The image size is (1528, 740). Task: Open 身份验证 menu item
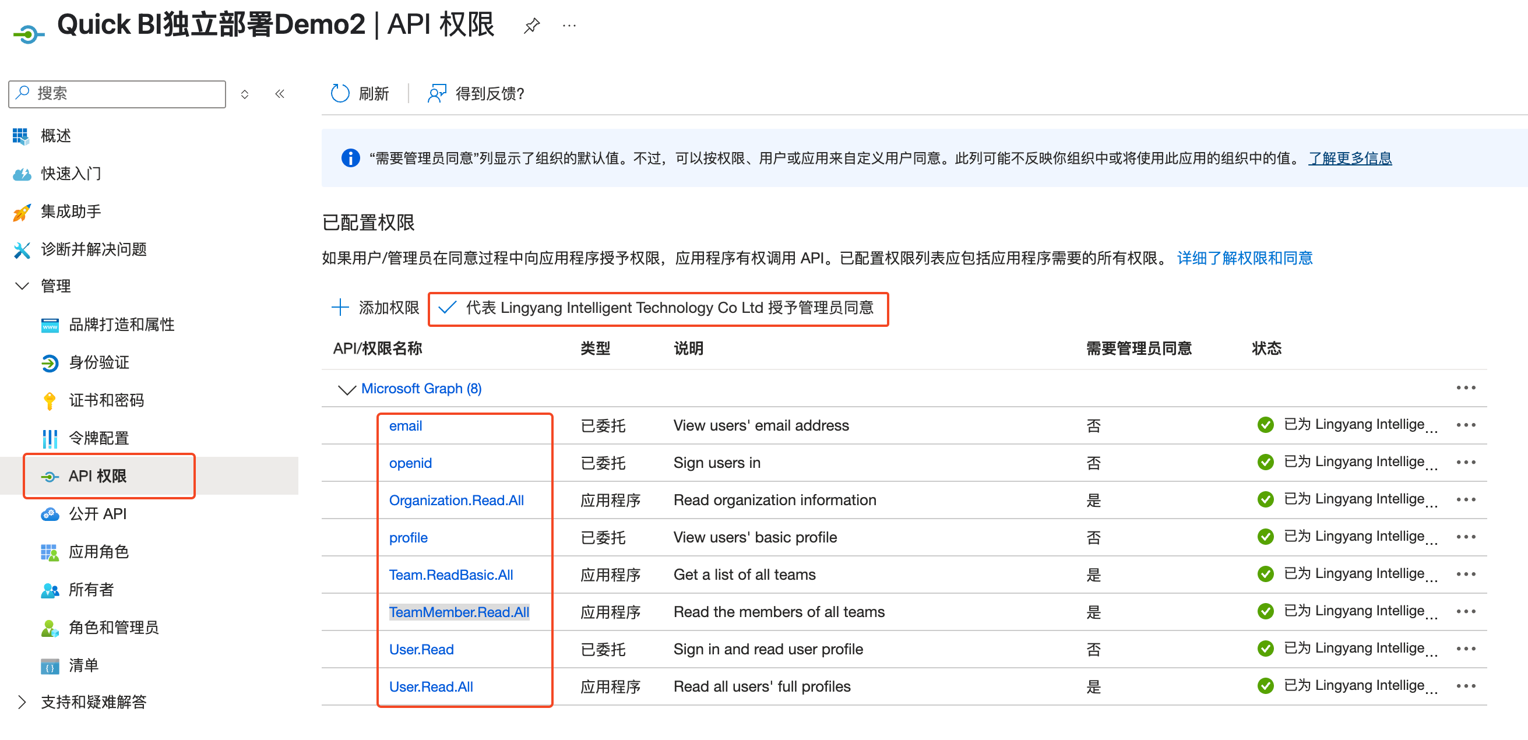click(99, 362)
